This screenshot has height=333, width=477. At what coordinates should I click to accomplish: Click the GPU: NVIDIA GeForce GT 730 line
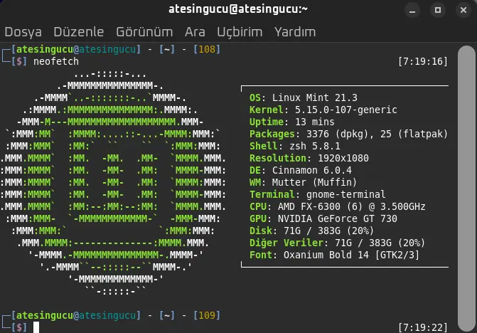point(323,219)
